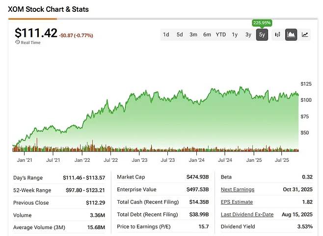Open the EPS Estimate link

237,202
